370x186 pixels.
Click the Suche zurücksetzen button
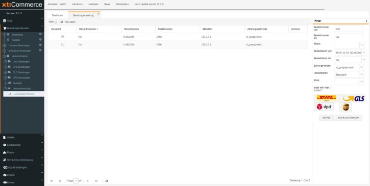click(x=348, y=118)
